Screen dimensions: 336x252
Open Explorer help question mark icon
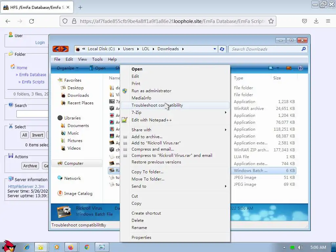301,68
